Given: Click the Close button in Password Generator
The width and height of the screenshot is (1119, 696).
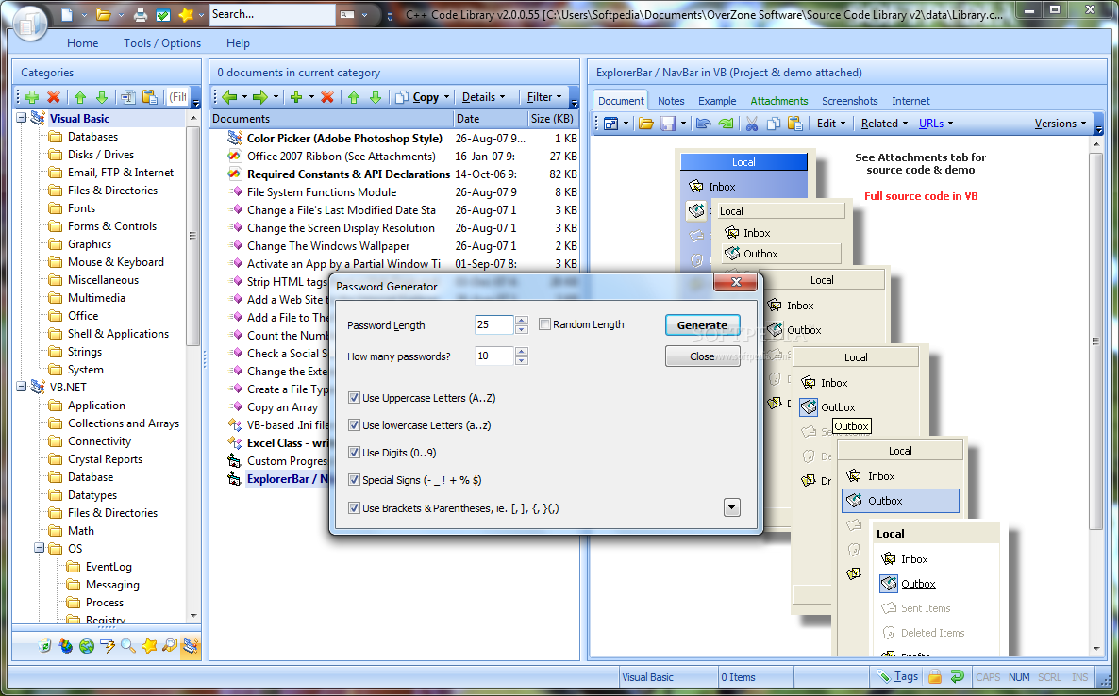Looking at the screenshot, I should (x=702, y=356).
